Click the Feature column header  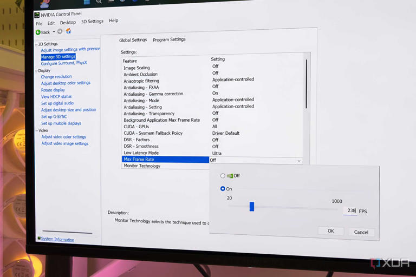[130, 61]
